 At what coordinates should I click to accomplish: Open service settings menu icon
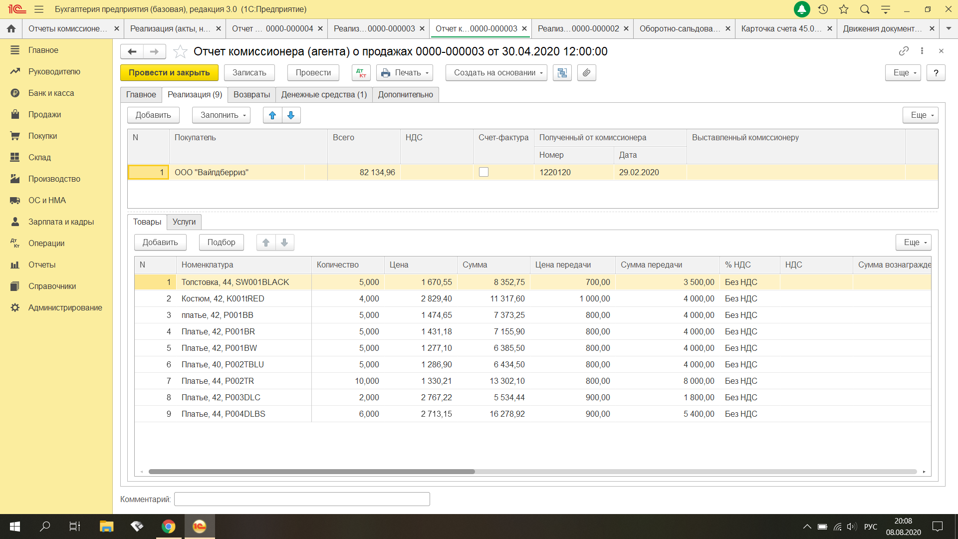coord(886,9)
